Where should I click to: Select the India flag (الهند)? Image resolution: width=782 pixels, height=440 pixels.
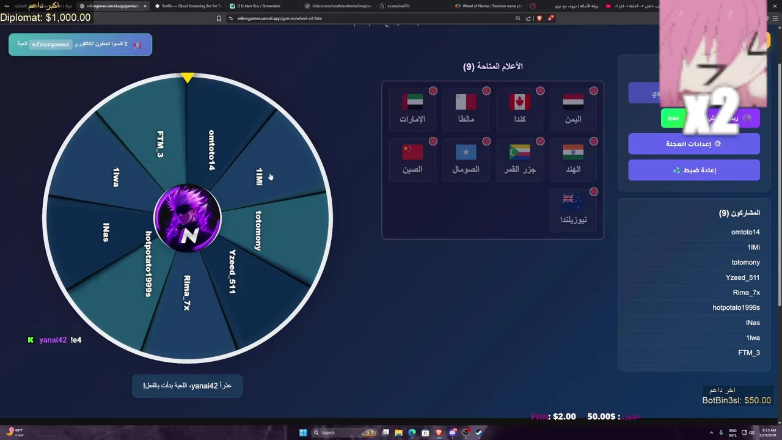tap(572, 159)
